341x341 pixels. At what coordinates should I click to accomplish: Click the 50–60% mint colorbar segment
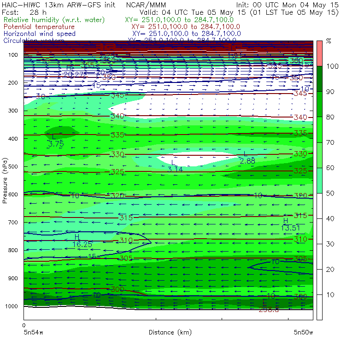click(319, 181)
